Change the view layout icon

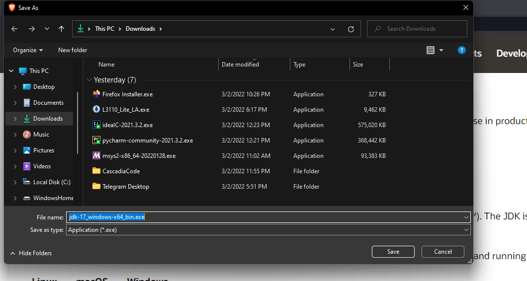point(430,50)
